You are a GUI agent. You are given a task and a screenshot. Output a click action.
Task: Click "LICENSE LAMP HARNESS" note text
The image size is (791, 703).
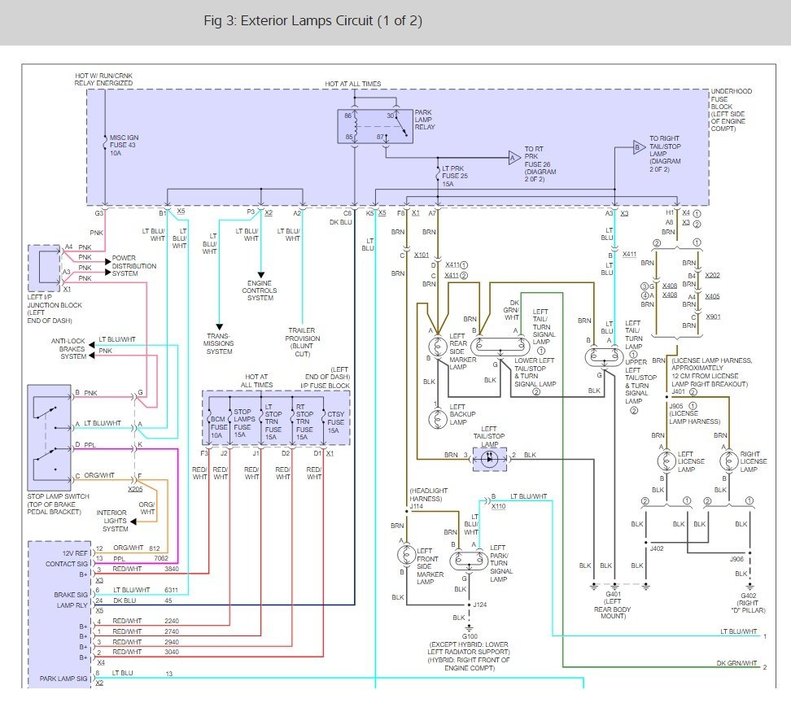[712, 372]
